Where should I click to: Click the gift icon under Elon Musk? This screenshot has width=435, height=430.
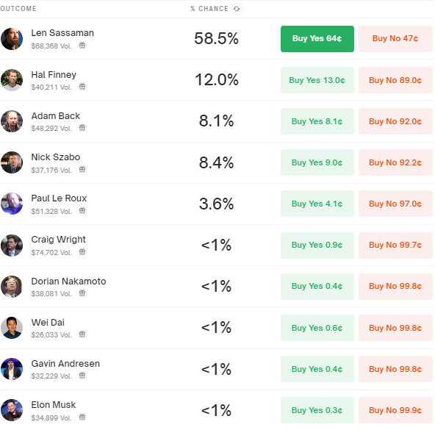[82, 417]
